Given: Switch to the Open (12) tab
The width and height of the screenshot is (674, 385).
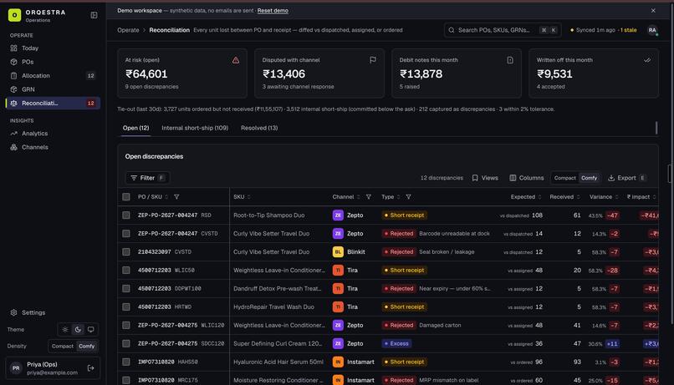Looking at the screenshot, I should [x=135, y=128].
